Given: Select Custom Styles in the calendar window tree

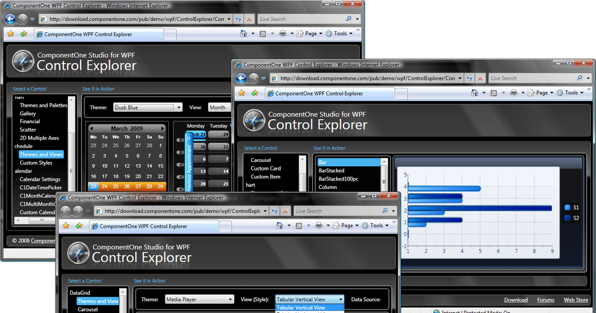Looking at the screenshot, I should click(36, 162).
